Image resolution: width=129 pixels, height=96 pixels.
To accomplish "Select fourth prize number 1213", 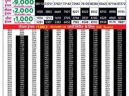I will coord(49,18).
